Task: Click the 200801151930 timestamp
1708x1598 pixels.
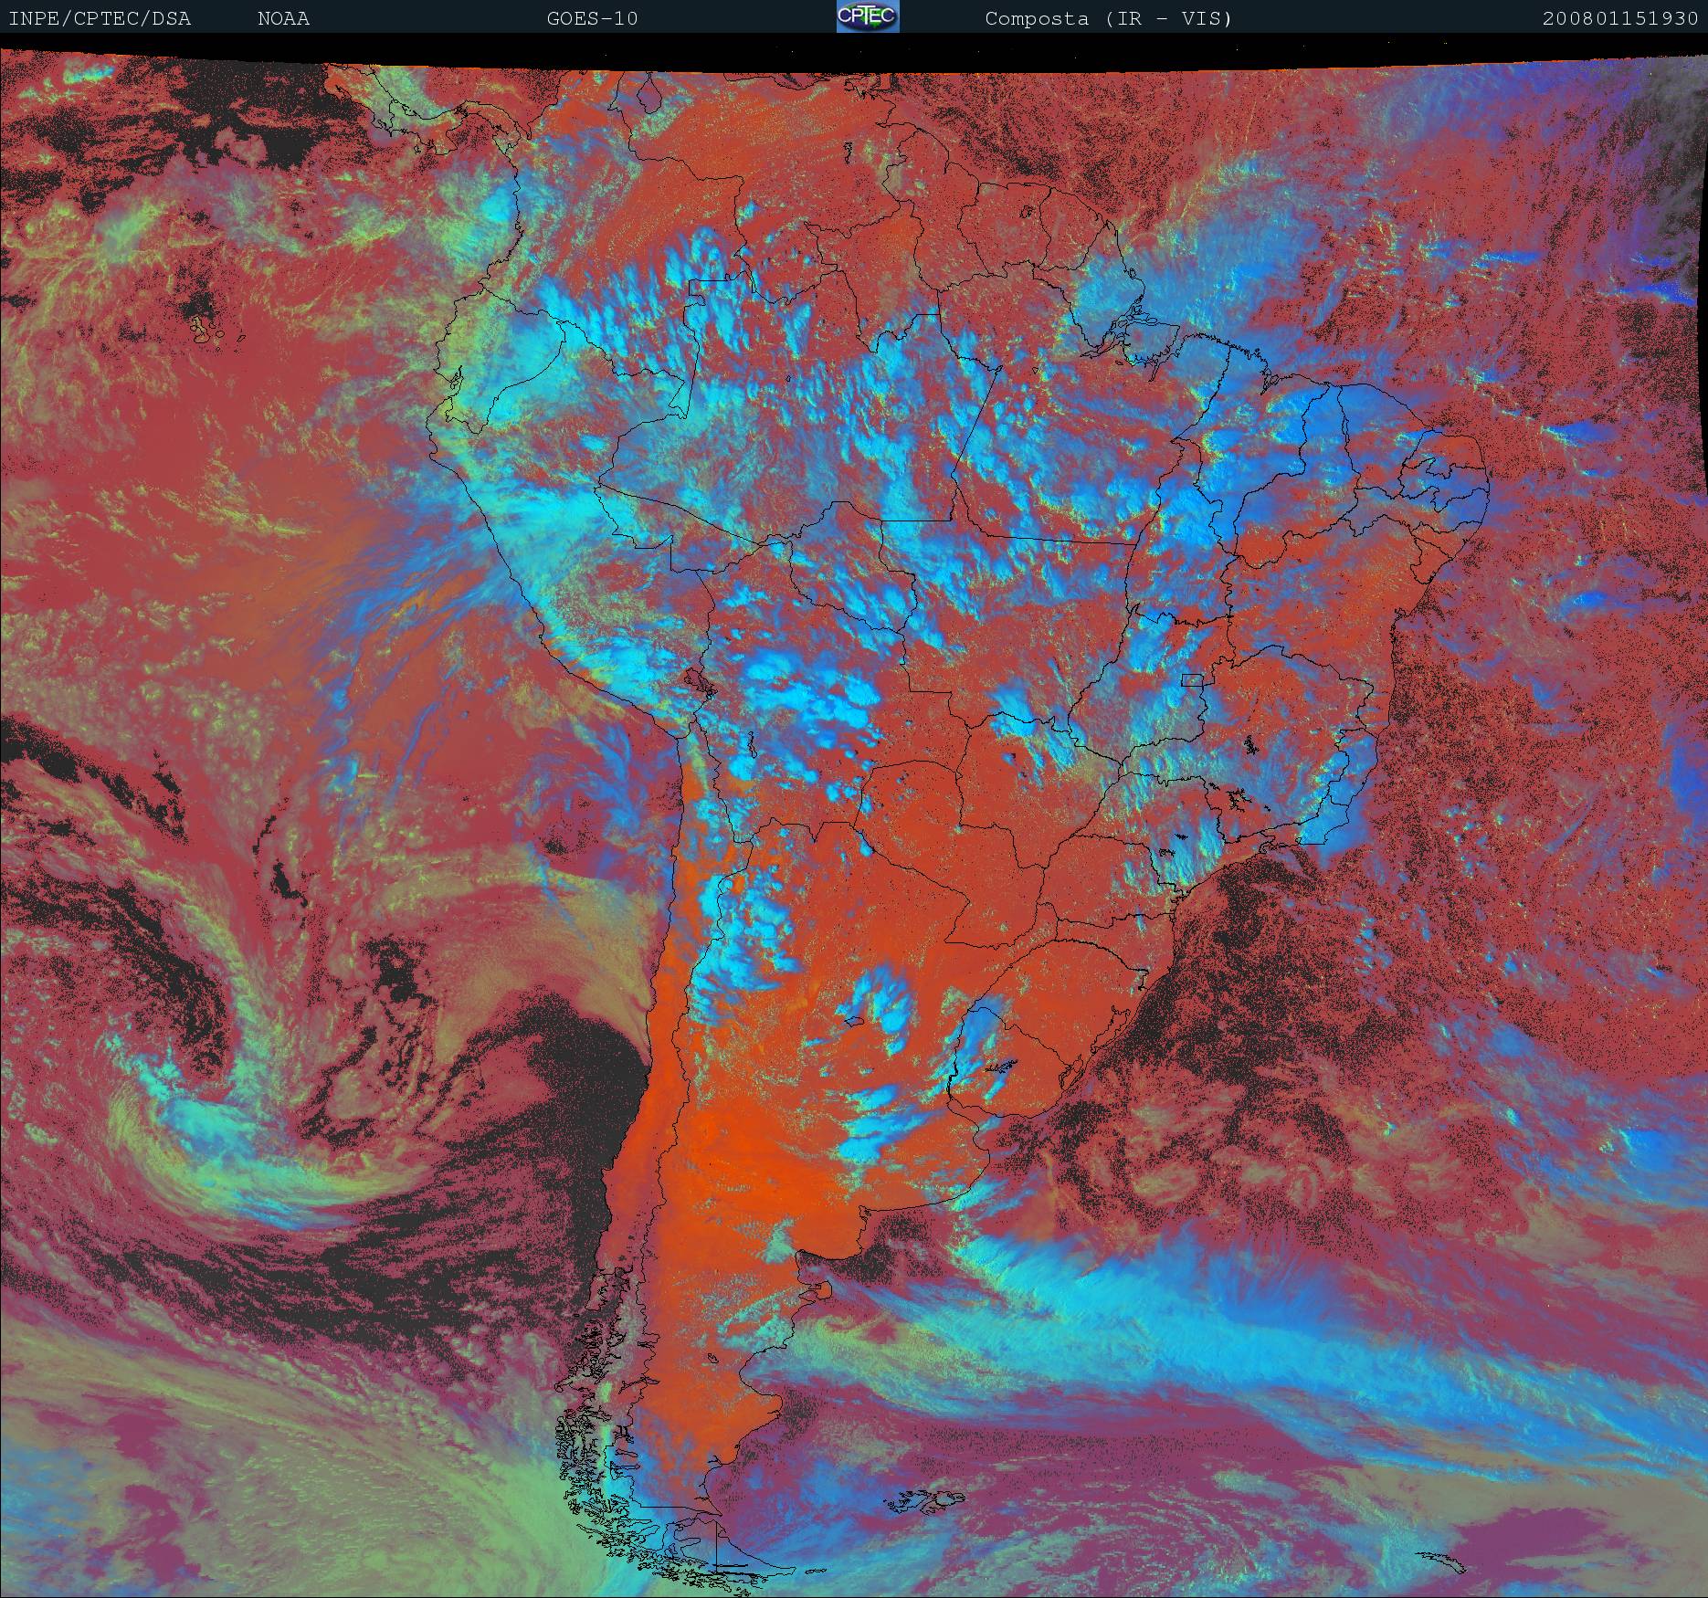Action: point(1619,19)
